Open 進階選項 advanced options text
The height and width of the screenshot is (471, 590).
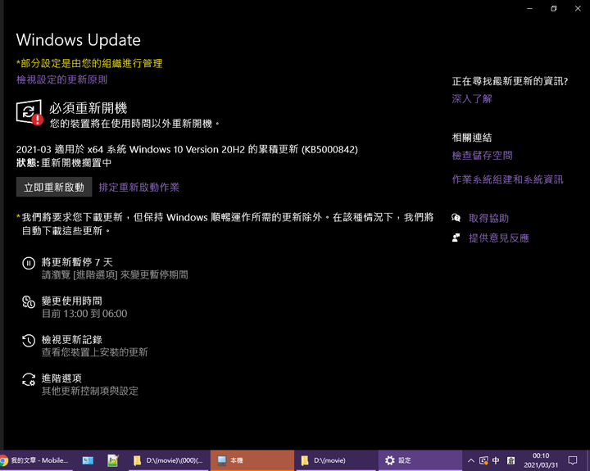61,378
